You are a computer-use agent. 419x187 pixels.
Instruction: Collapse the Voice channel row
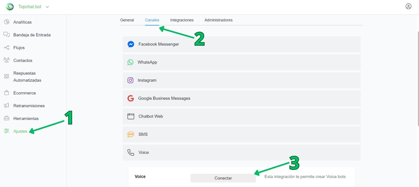click(241, 152)
